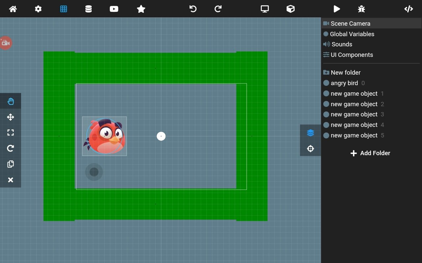Select Scene Camera in the hierarchy
The width and height of the screenshot is (422, 263).
tap(371, 23)
